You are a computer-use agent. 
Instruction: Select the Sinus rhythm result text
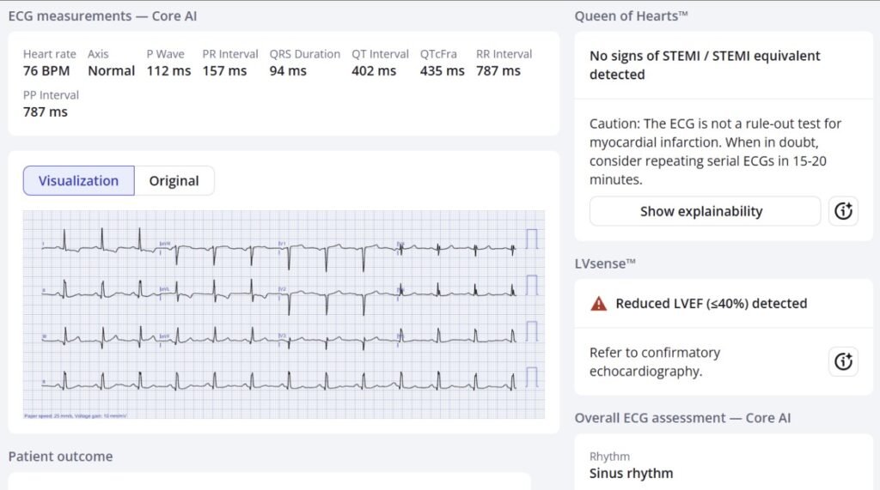pyautogui.click(x=631, y=473)
